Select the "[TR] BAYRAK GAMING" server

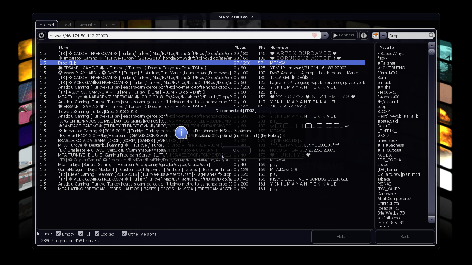click(x=202, y=92)
